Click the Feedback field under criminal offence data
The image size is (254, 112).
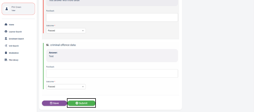(x=112, y=73)
